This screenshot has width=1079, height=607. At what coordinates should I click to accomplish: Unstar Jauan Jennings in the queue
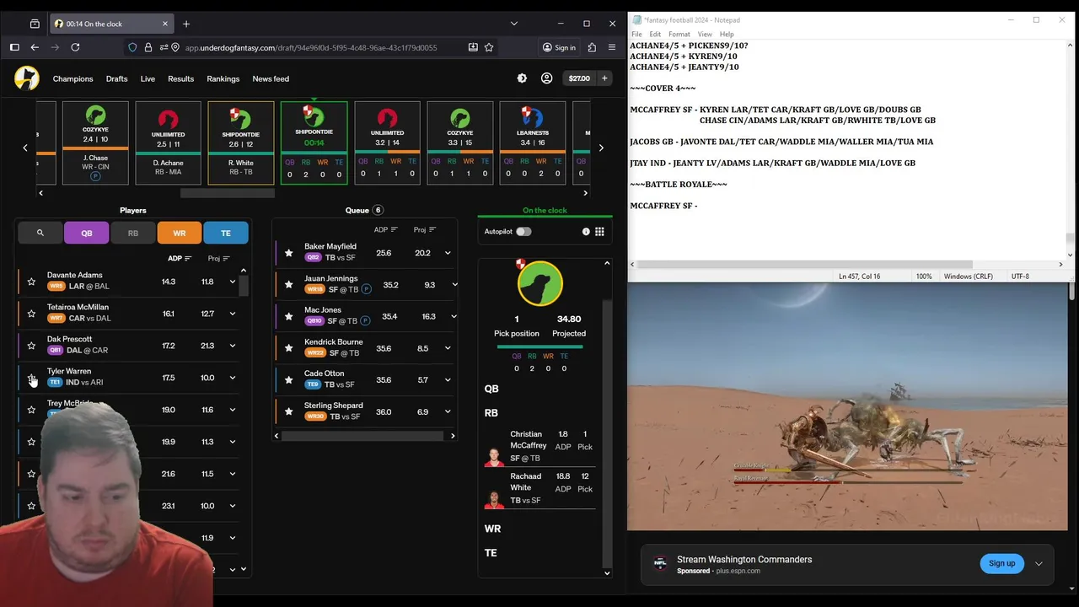[x=289, y=285]
